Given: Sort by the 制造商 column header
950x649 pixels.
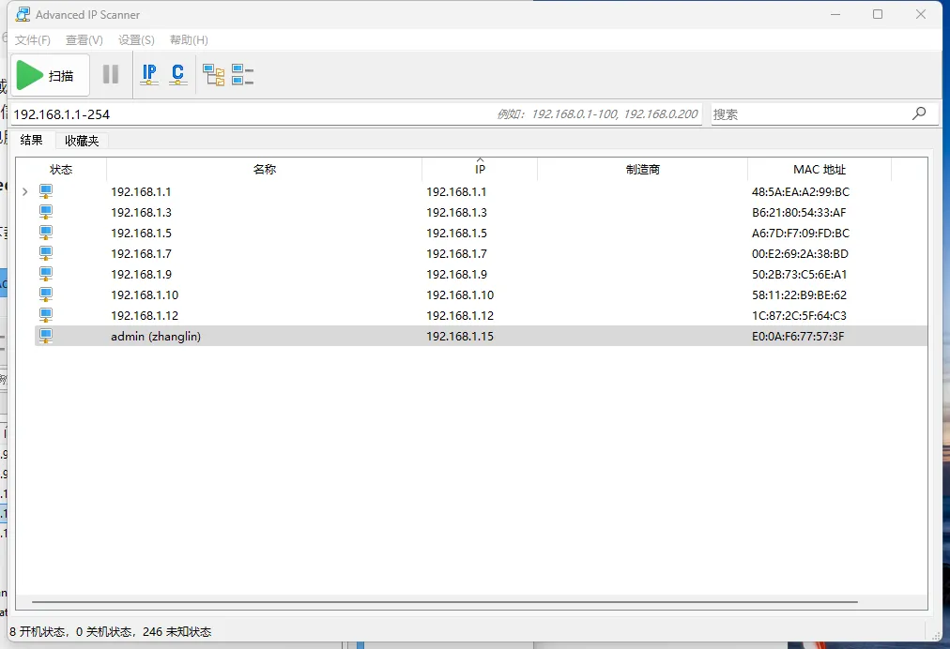Looking at the screenshot, I should [x=643, y=170].
